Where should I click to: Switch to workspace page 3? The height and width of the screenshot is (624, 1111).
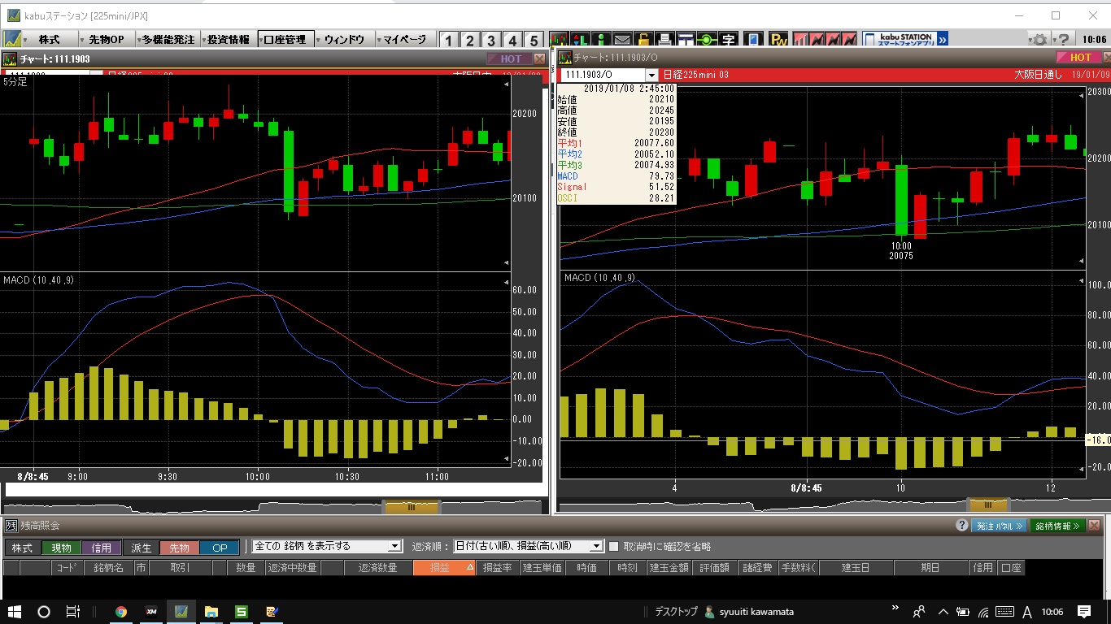click(x=491, y=41)
